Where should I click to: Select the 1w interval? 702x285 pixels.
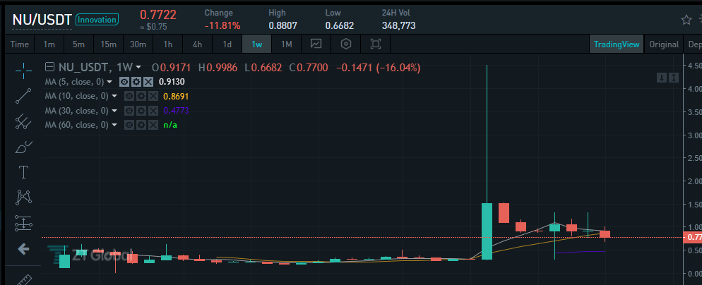[x=256, y=44]
